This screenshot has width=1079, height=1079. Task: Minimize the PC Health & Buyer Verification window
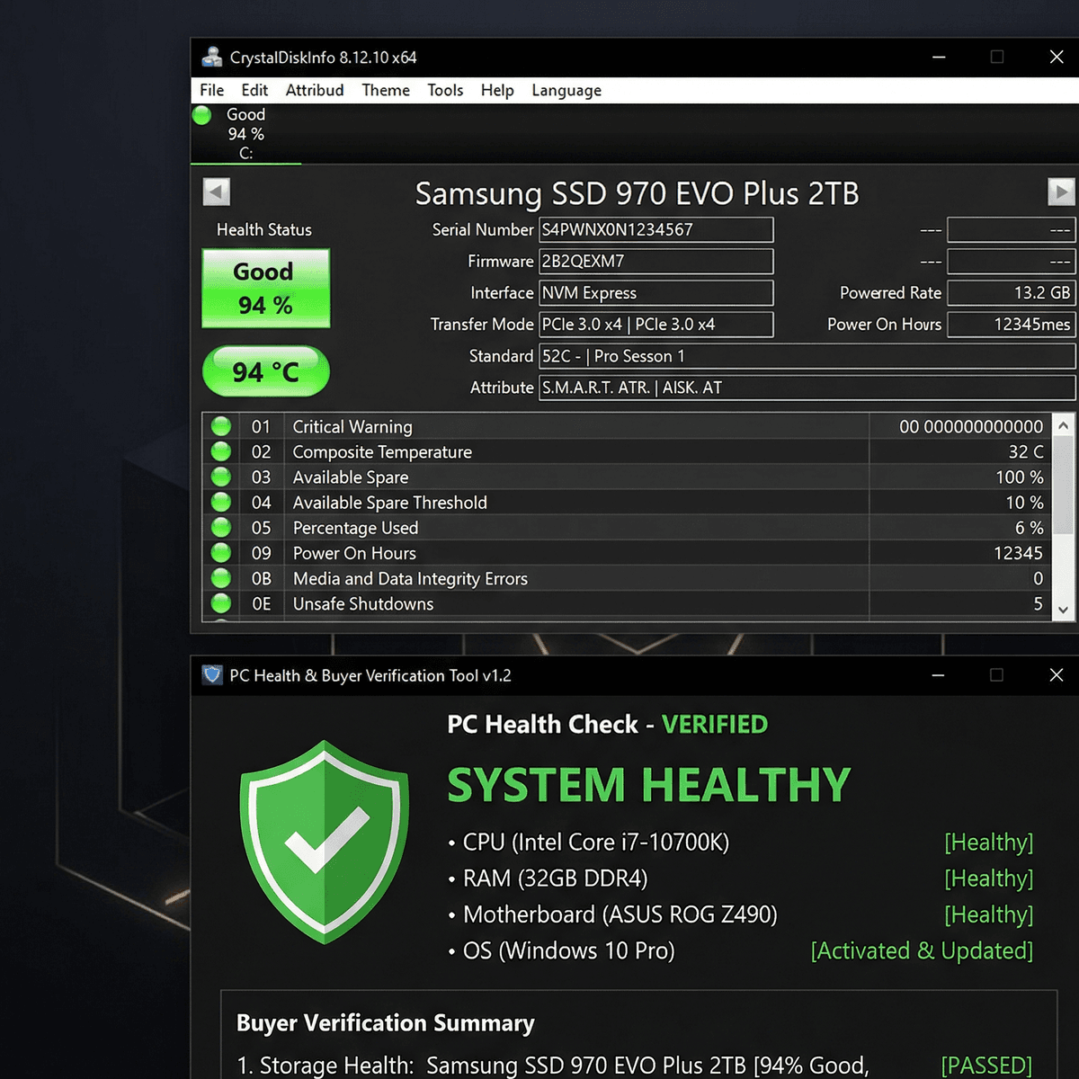tap(938, 675)
